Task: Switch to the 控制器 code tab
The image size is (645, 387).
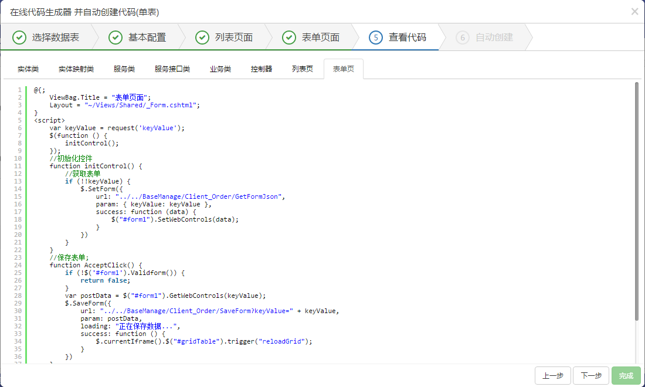Action: click(x=262, y=69)
